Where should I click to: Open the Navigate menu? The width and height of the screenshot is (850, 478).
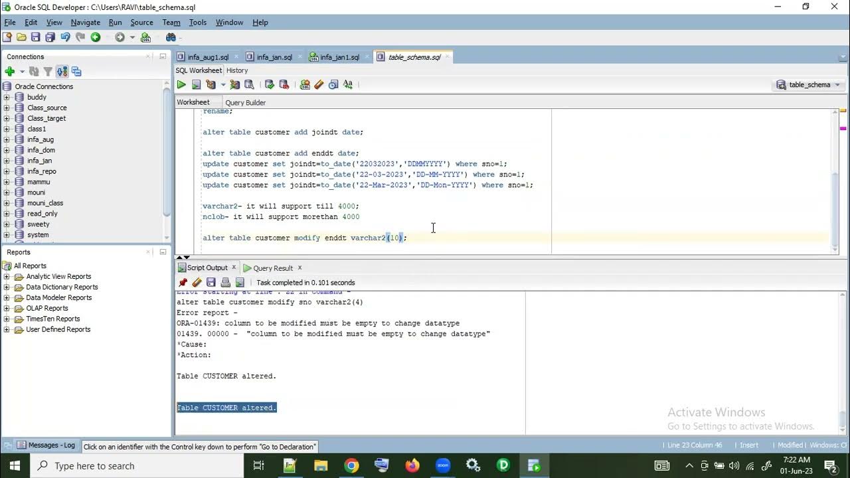86,23
